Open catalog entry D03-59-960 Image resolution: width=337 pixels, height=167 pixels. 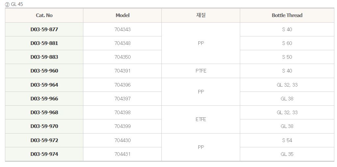[44, 71]
